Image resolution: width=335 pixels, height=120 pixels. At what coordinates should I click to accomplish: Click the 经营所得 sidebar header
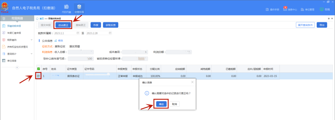pos(17,18)
